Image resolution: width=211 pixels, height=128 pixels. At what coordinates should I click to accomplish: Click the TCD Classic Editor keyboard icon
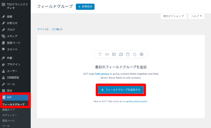coord(3,5)
